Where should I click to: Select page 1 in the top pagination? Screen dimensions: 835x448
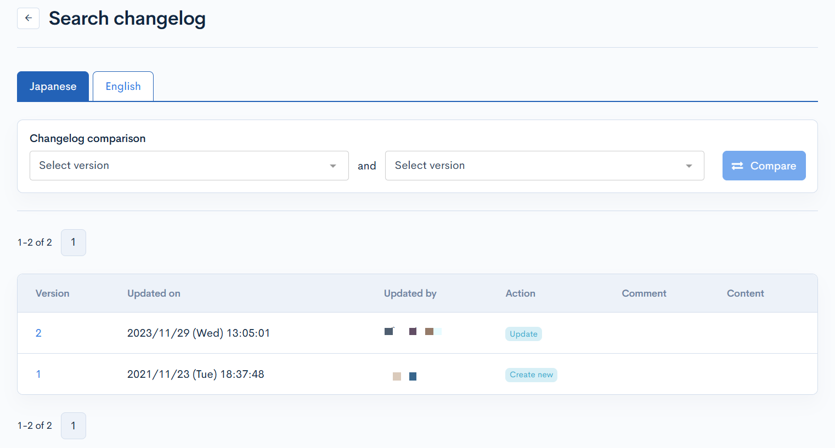coord(74,242)
